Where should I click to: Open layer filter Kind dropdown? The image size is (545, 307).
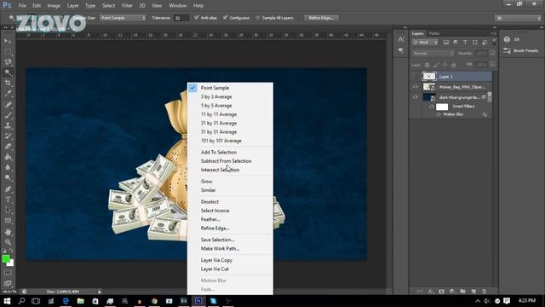(x=425, y=43)
